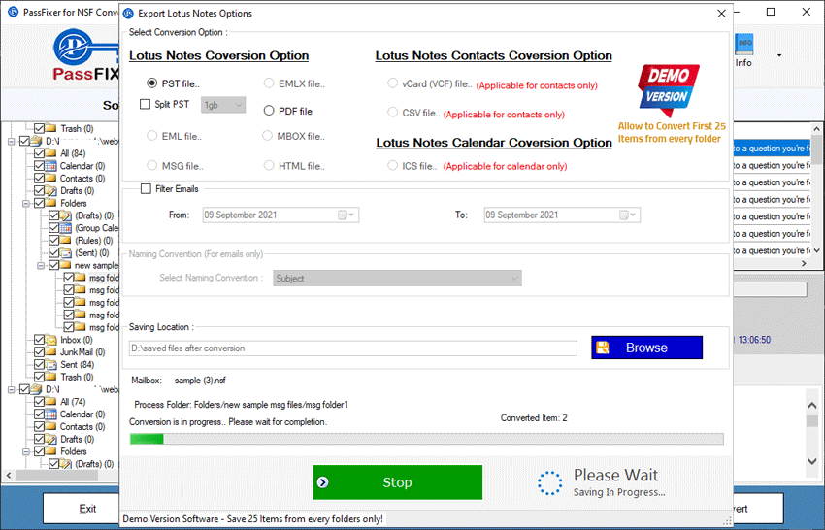
Task: Uncheck the Inbox (0) checkbox
Action: [39, 340]
